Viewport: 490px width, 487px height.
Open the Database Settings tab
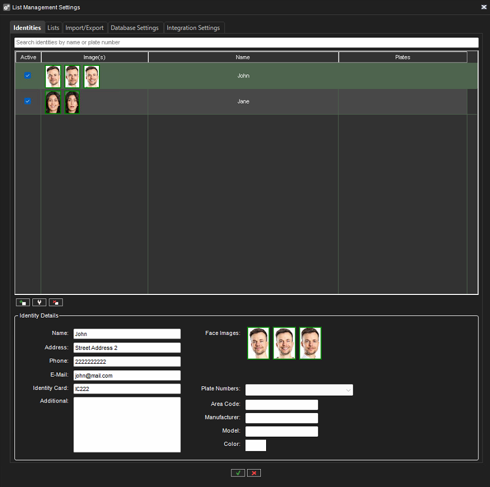point(135,28)
